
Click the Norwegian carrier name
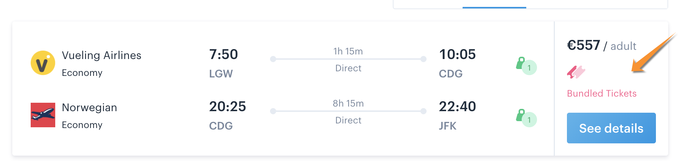[x=89, y=108]
